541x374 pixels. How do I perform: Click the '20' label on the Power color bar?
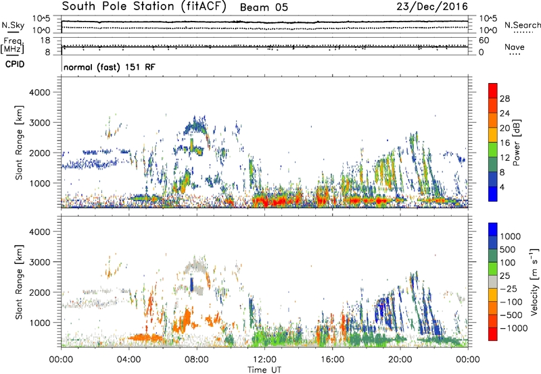click(x=504, y=128)
